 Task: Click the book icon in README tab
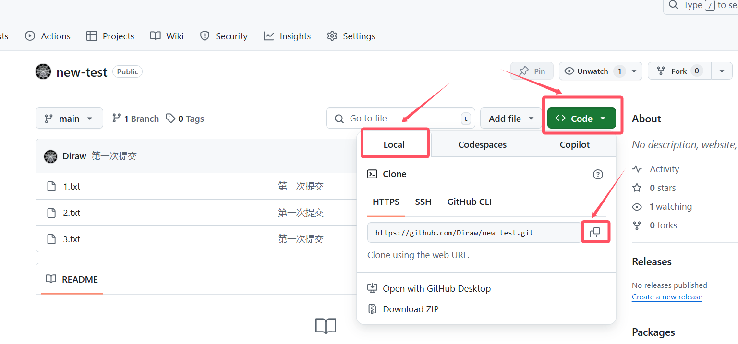tap(51, 279)
